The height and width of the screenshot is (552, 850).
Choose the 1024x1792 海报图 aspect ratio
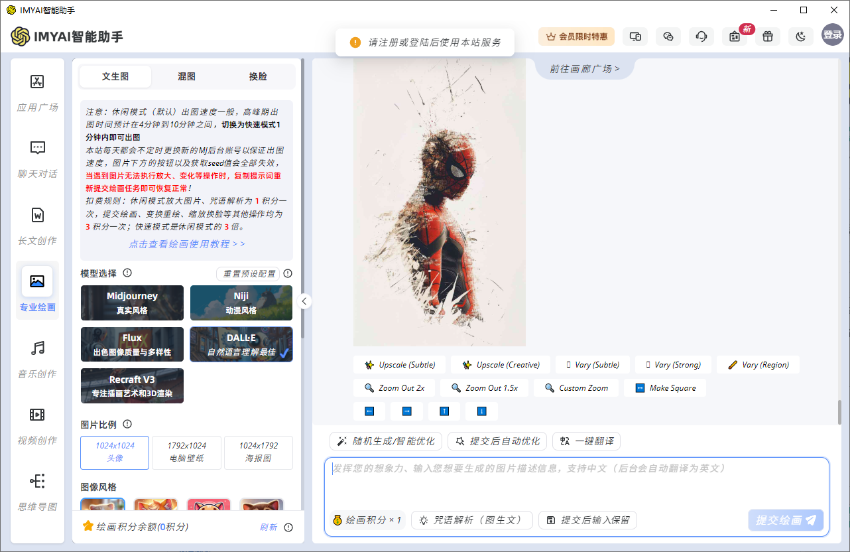click(x=259, y=452)
